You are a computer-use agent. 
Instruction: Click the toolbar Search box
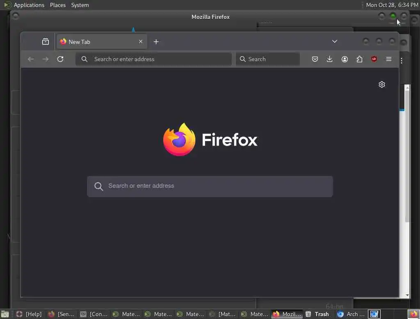(268, 59)
